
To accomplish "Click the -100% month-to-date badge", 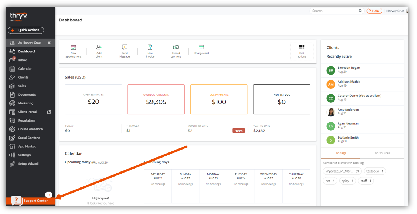I will point(238,131).
